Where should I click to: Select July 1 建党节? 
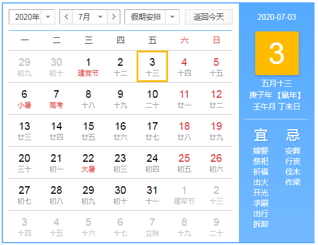(88, 66)
